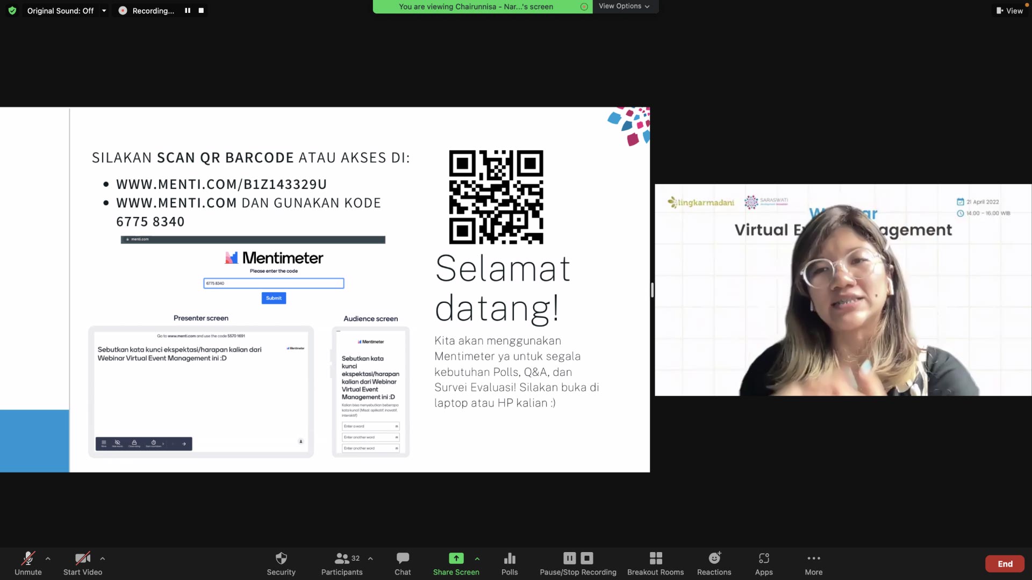Expand Share Screen options caret

477,559
